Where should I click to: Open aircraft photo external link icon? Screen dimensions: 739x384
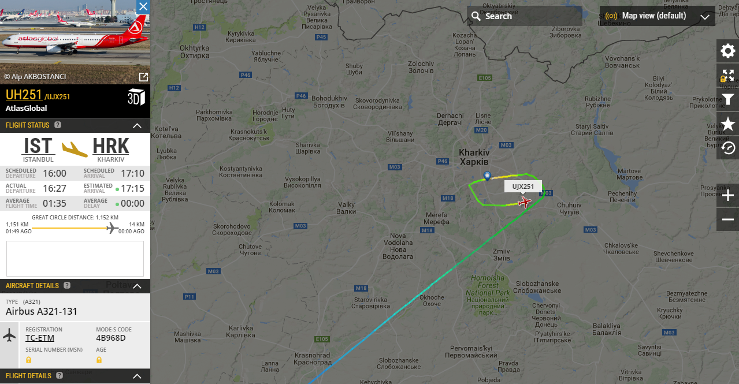pos(143,77)
